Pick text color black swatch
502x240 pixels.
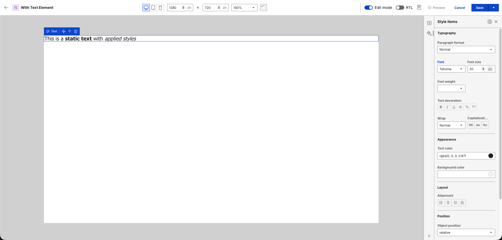(x=491, y=156)
